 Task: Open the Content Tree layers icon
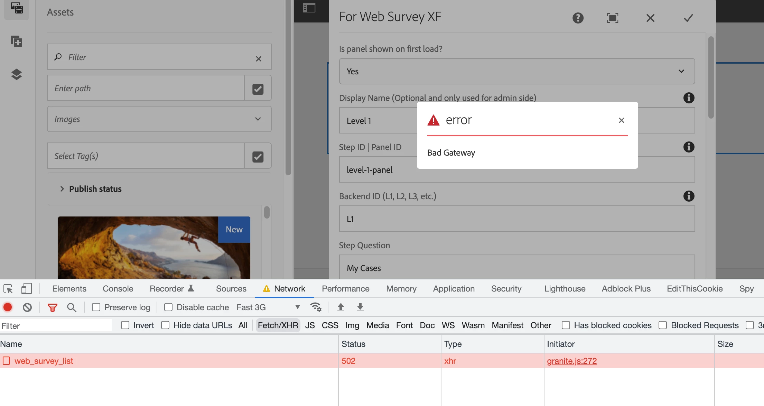click(16, 74)
